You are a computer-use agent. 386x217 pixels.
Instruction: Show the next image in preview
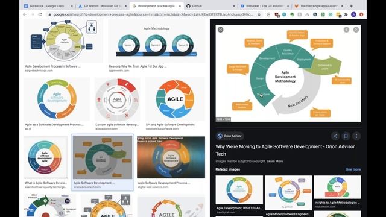[x=356, y=30]
